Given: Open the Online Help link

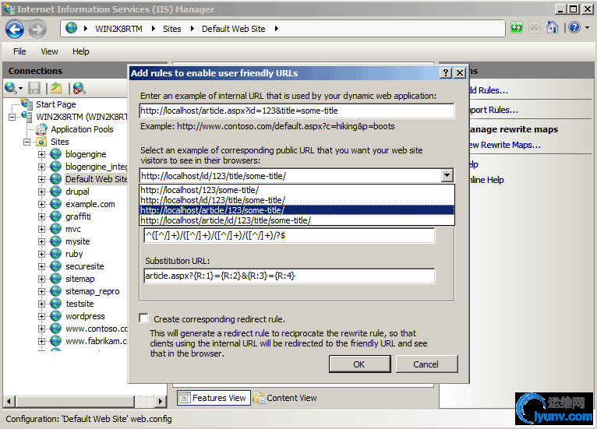Looking at the screenshot, I should tap(487, 180).
